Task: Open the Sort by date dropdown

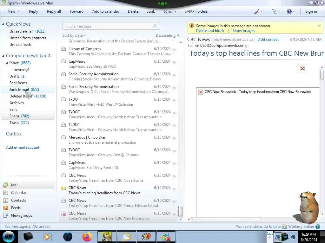Action: (x=74, y=35)
